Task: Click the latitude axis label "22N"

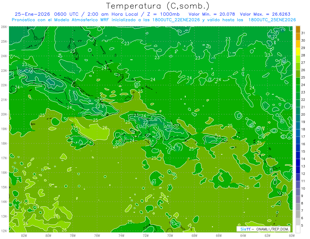Action: click(x=4, y=85)
